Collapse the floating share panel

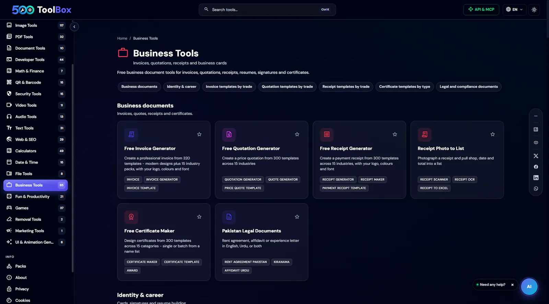(536, 116)
